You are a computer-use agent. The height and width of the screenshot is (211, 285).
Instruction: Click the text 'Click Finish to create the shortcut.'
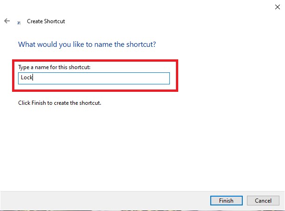point(59,103)
